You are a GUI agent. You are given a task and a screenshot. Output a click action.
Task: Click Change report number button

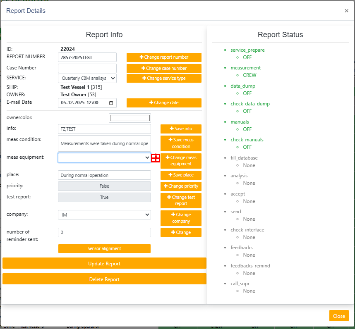point(164,57)
